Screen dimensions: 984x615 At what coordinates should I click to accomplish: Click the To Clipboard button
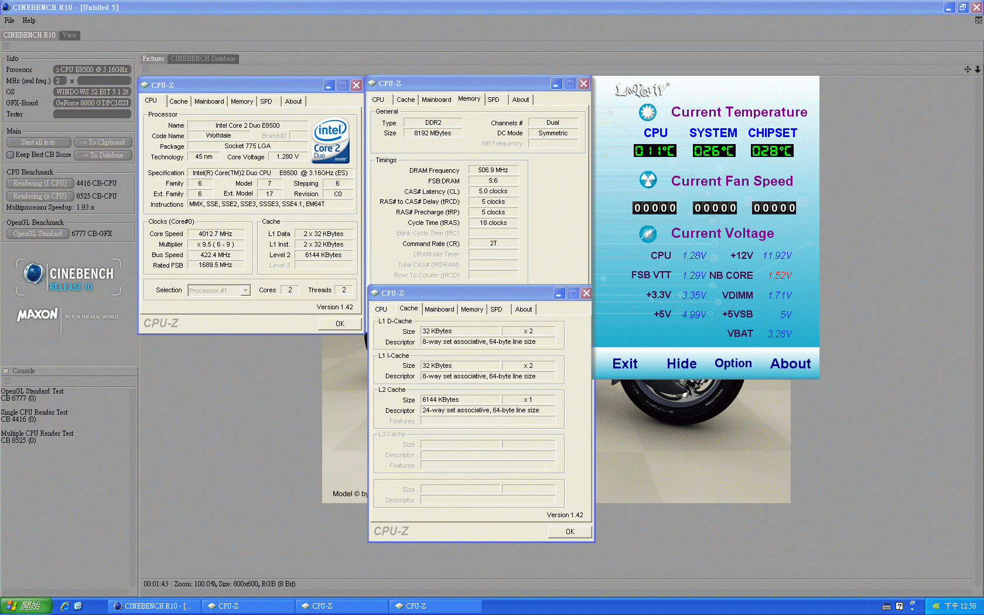(x=103, y=142)
